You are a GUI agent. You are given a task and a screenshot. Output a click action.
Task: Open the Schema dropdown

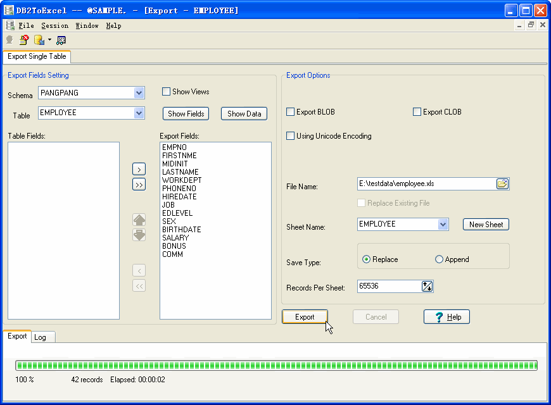tap(139, 93)
